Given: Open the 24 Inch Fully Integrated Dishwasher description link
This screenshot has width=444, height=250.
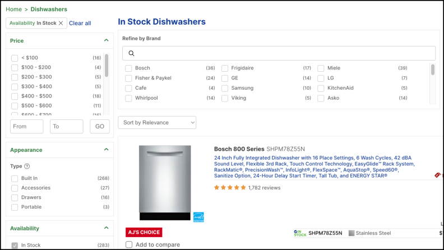Looking at the screenshot, I should click(314, 167).
